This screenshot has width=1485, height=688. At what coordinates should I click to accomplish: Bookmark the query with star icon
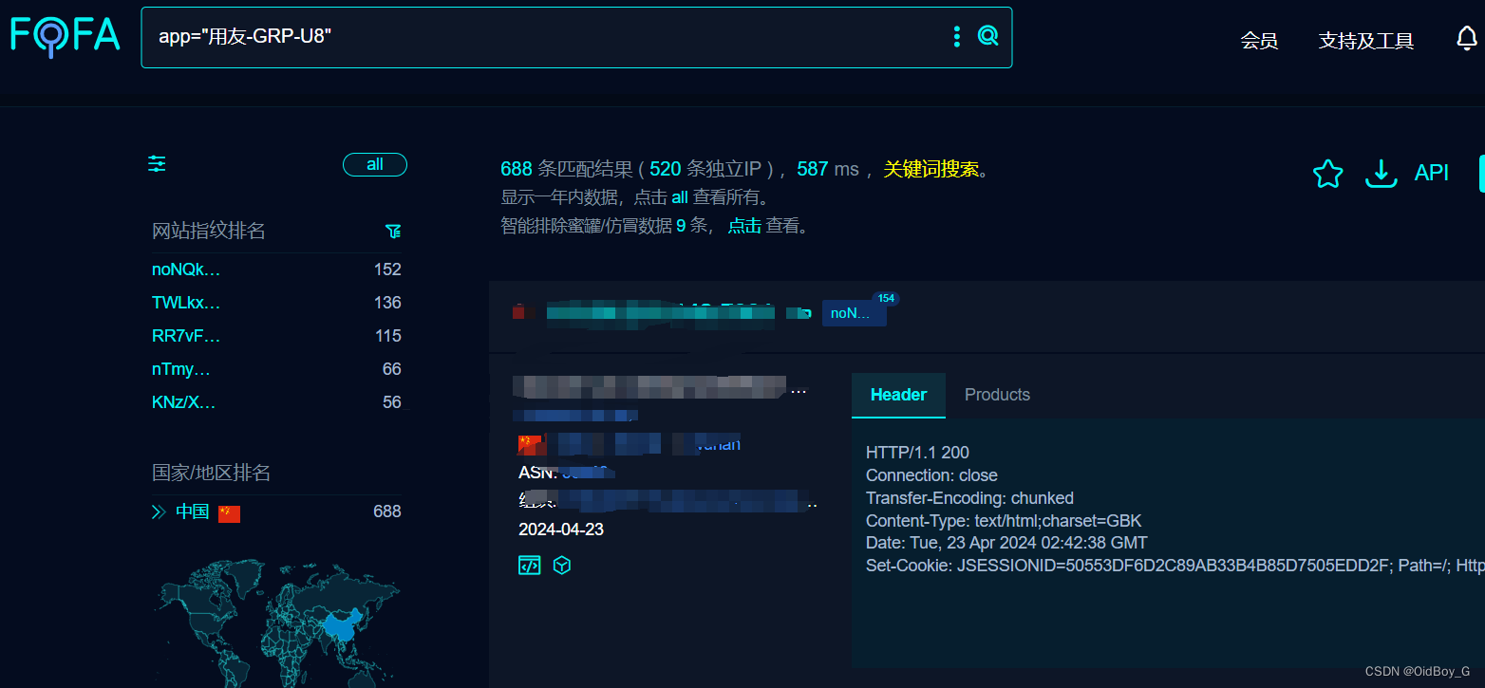click(x=1327, y=174)
